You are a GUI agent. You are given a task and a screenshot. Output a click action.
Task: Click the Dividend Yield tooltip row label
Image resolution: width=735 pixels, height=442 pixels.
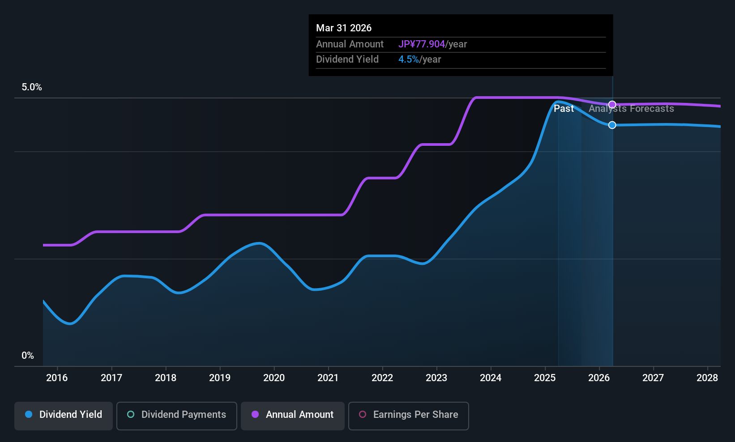347,59
